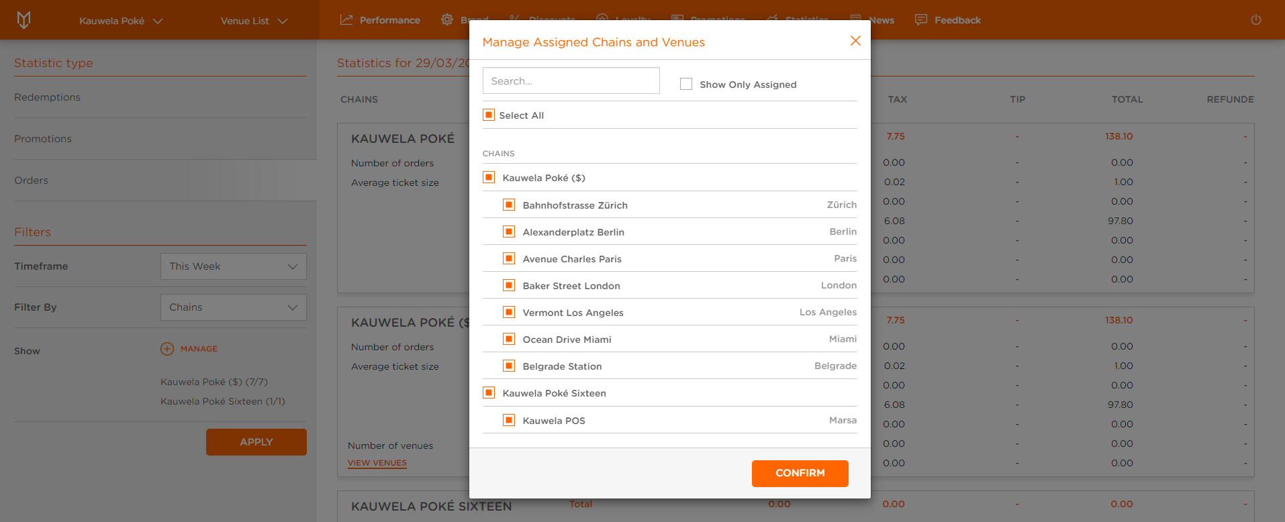Screen dimensions: 1285x522
Task: Click the TAX column header
Action: pyautogui.click(x=898, y=99)
